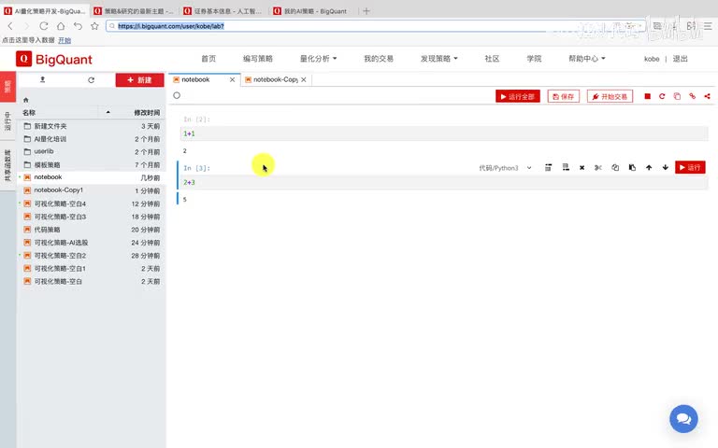Screen dimensions: 718x448
Task: Open the 代码/Python3 cell type dropdown
Action: click(x=505, y=168)
